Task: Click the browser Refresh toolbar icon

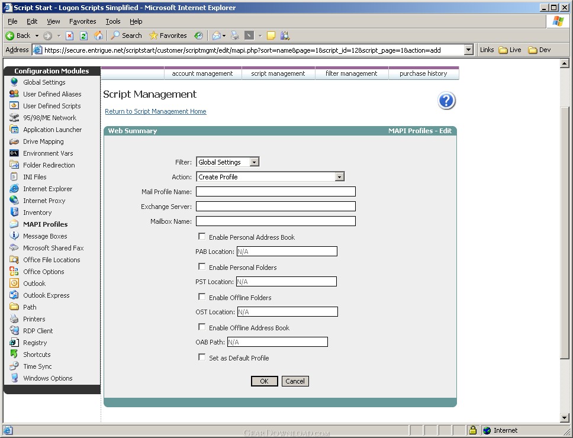Action: tap(83, 36)
